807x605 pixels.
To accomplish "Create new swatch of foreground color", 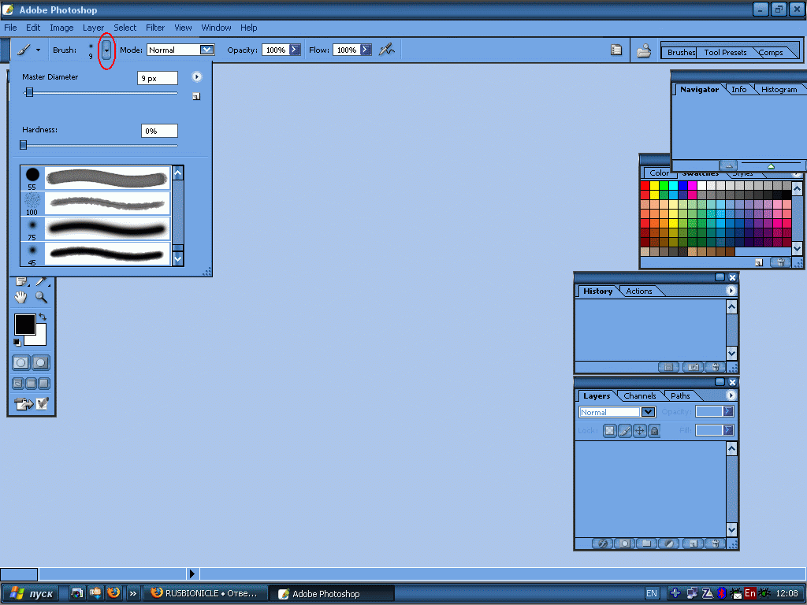I will (759, 262).
